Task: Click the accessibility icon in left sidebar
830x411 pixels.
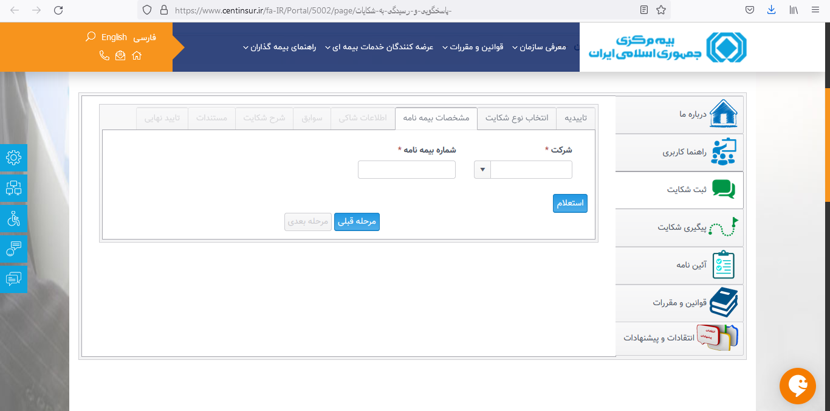Action: point(13,218)
